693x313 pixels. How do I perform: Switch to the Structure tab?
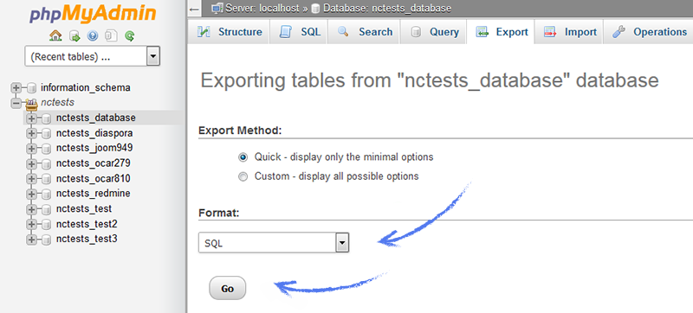(229, 32)
